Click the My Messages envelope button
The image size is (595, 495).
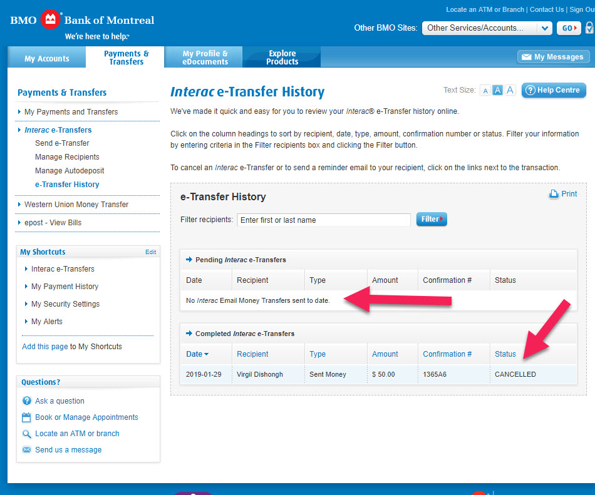point(553,57)
